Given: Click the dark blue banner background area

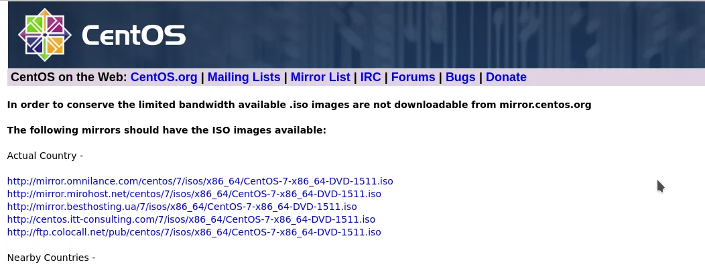Looking at the screenshot, I should pyautogui.click(x=445, y=35).
